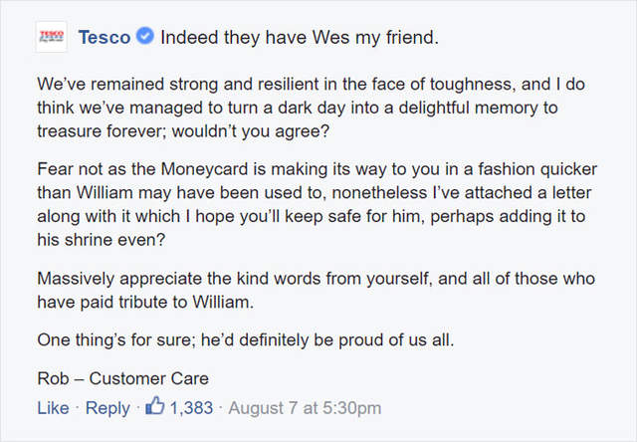The height and width of the screenshot is (442, 637).
Task: Click the blue verified checkmark badge
Action: [x=145, y=38]
